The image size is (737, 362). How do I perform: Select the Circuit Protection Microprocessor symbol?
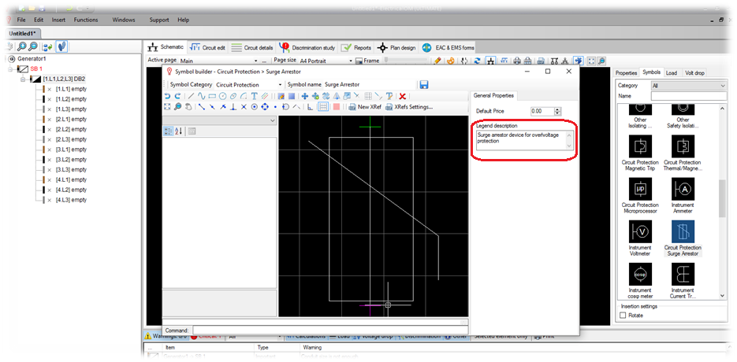click(640, 196)
